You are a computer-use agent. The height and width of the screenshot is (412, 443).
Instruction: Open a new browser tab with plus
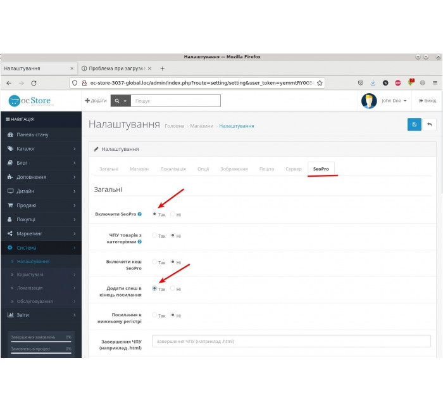[162, 68]
